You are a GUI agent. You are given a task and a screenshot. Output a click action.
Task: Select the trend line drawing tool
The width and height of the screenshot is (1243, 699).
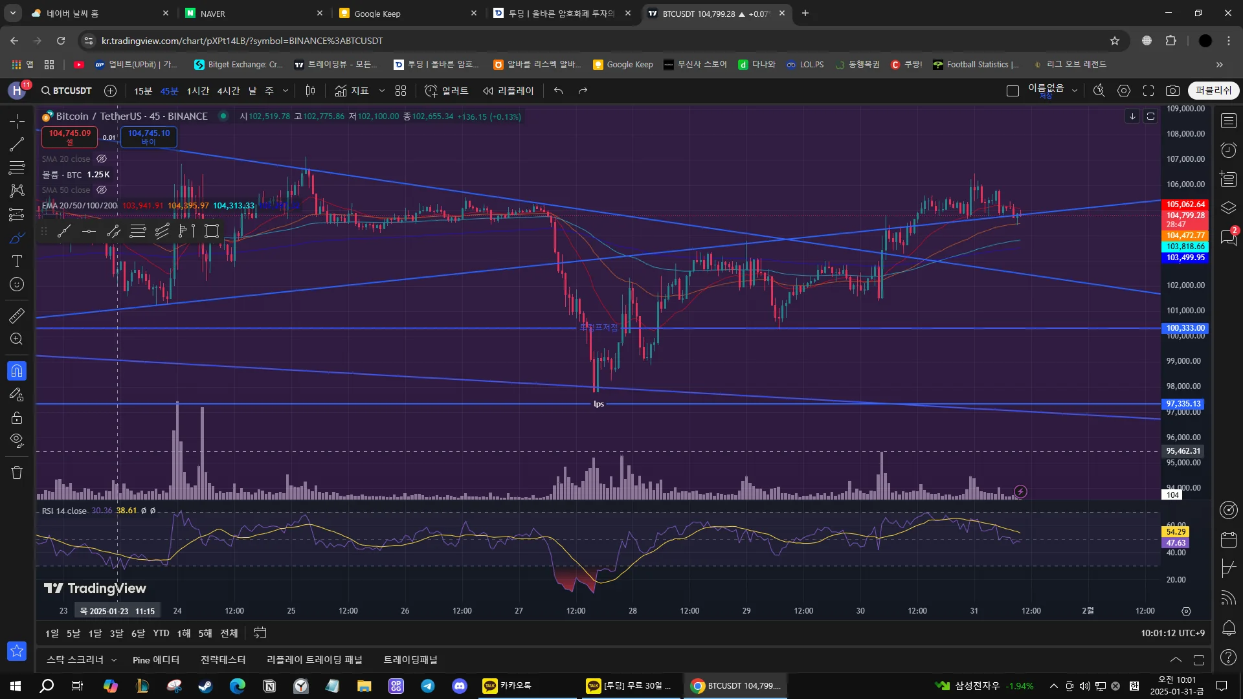(17, 144)
